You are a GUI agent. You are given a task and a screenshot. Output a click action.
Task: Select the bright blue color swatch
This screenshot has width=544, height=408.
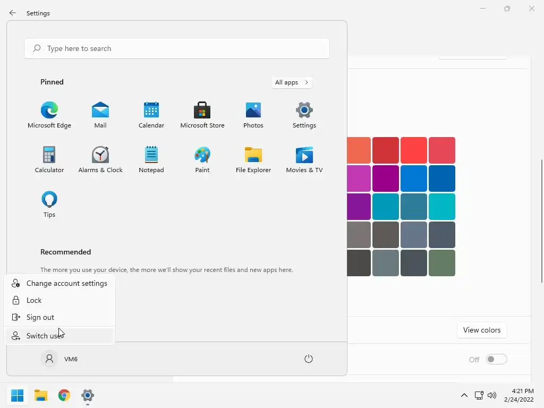413,178
